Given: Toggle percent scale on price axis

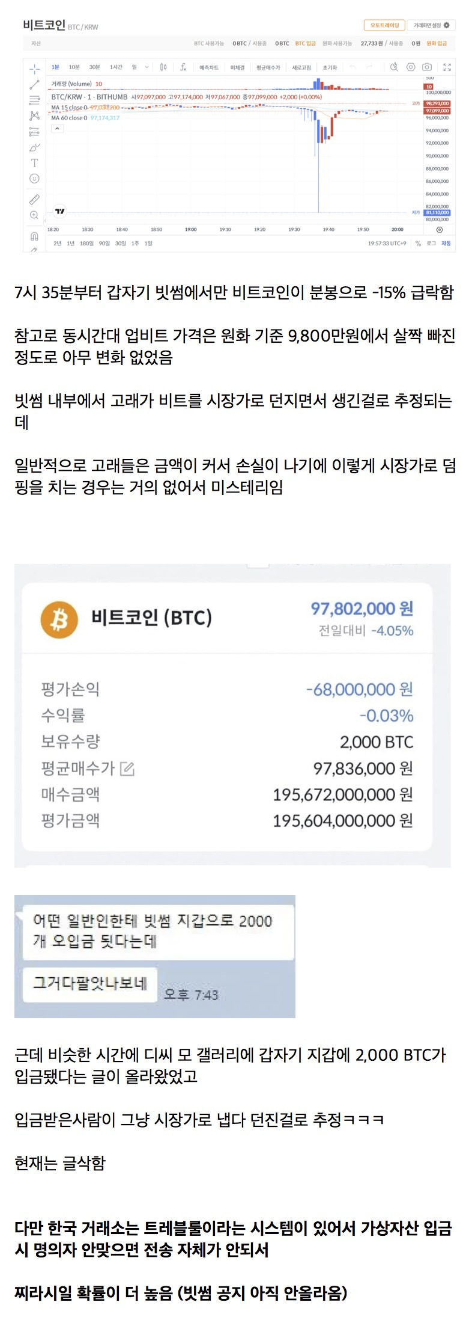Looking at the screenshot, I should (418, 244).
